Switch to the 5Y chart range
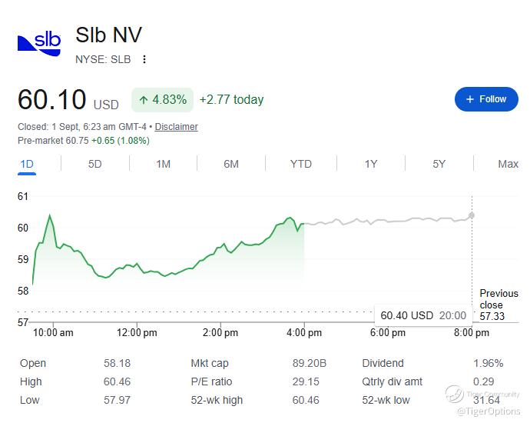This screenshot has height=423, width=530. (439, 164)
